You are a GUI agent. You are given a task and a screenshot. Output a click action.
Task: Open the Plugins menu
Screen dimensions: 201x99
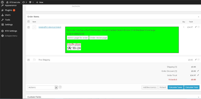point(9,10)
